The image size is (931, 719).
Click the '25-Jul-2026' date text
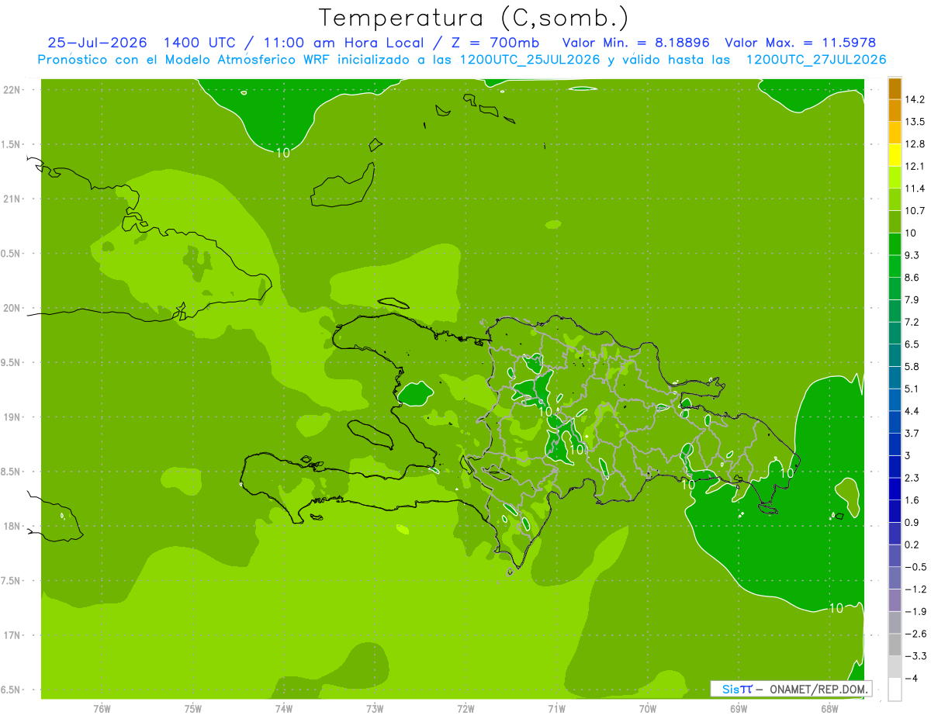(x=98, y=43)
